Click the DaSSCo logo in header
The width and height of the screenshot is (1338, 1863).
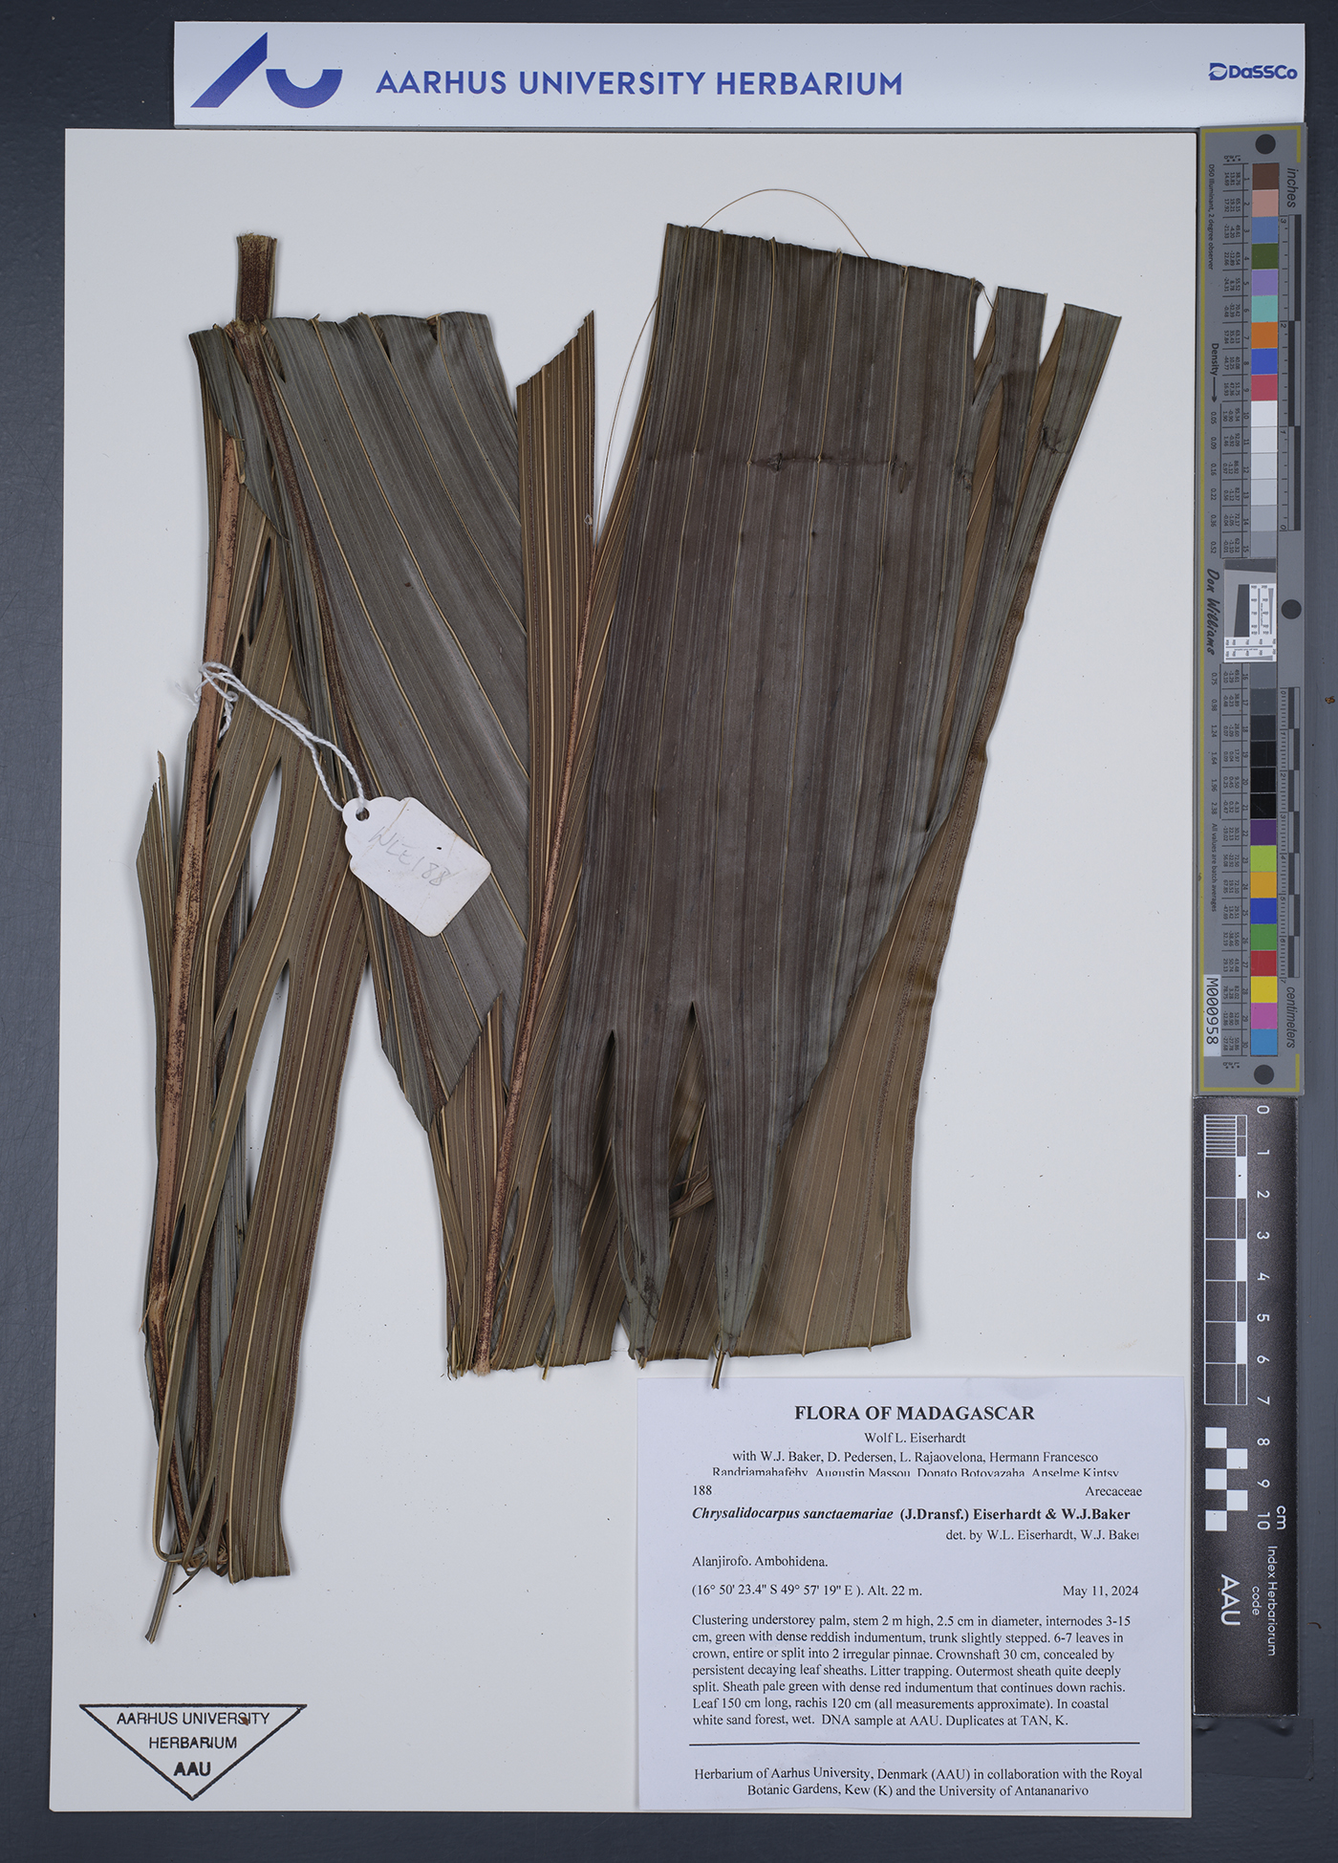(1252, 72)
